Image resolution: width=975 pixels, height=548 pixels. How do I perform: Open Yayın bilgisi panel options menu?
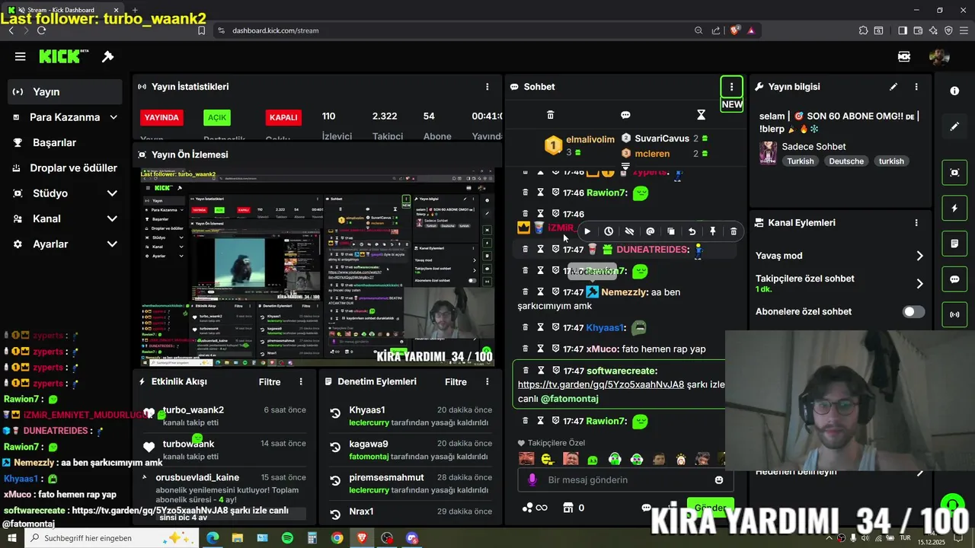pos(916,87)
